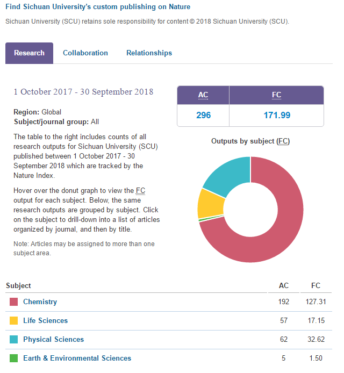Click Physical Sciences AC value 62
The image size is (344, 373).
click(x=284, y=339)
